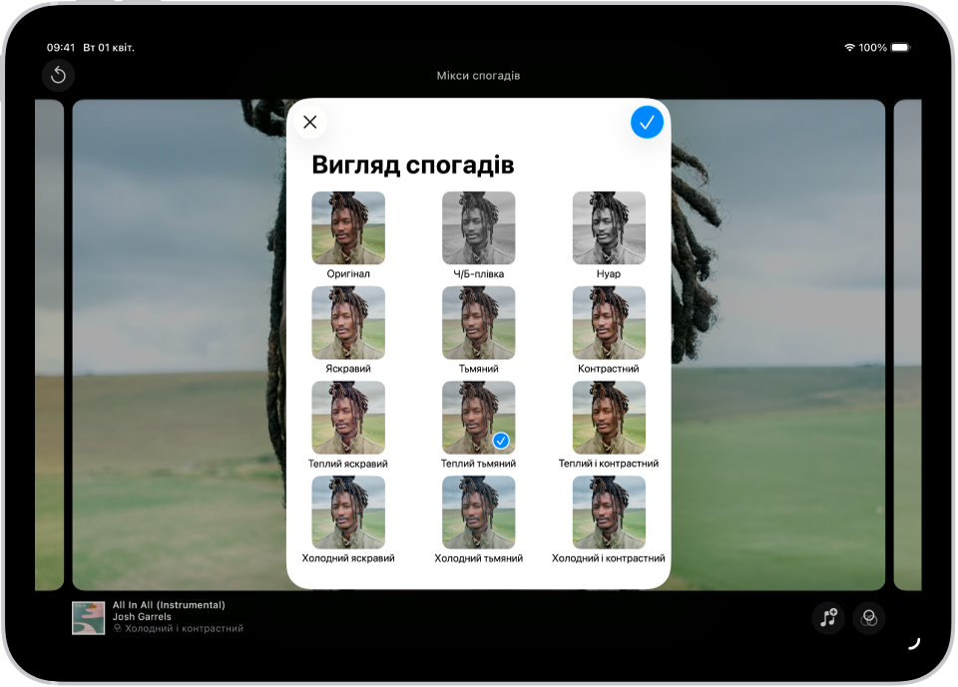This screenshot has width=958, height=687.
Task: Choose the Холодний яскравий look thumbnail
Action: pyautogui.click(x=348, y=512)
